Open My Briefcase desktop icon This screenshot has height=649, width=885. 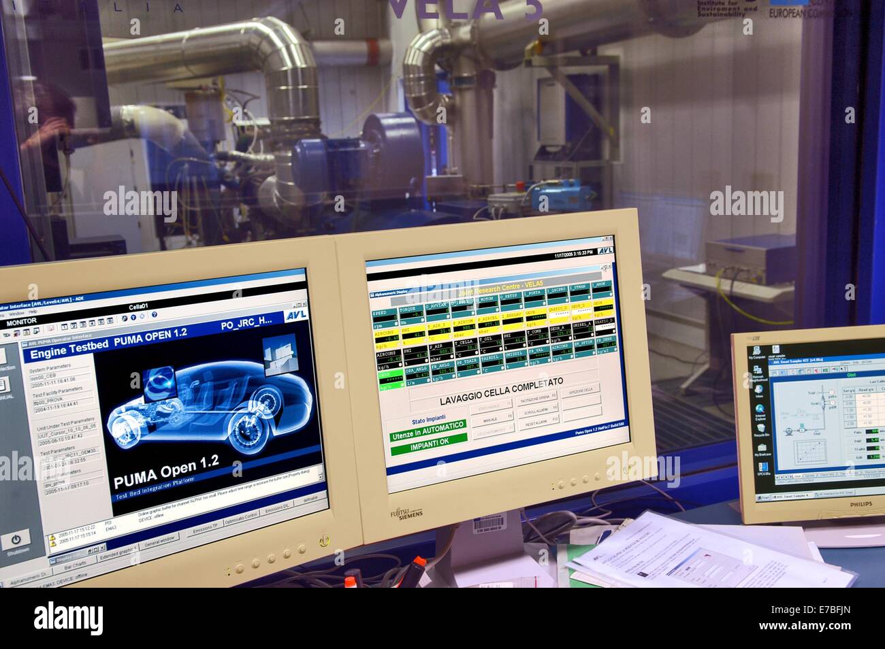(x=762, y=450)
